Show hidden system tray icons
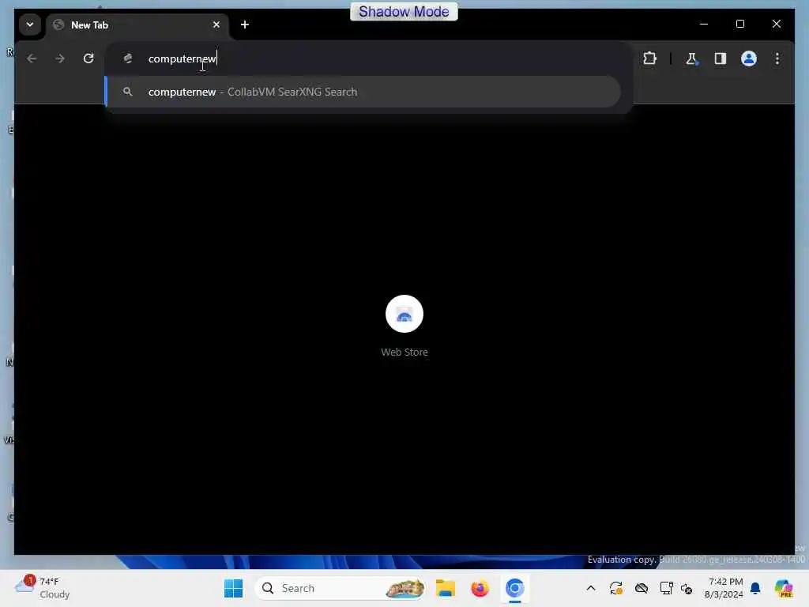The image size is (809, 607). tap(591, 588)
